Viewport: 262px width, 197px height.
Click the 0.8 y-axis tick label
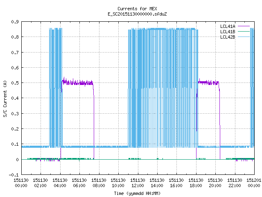(15, 37)
